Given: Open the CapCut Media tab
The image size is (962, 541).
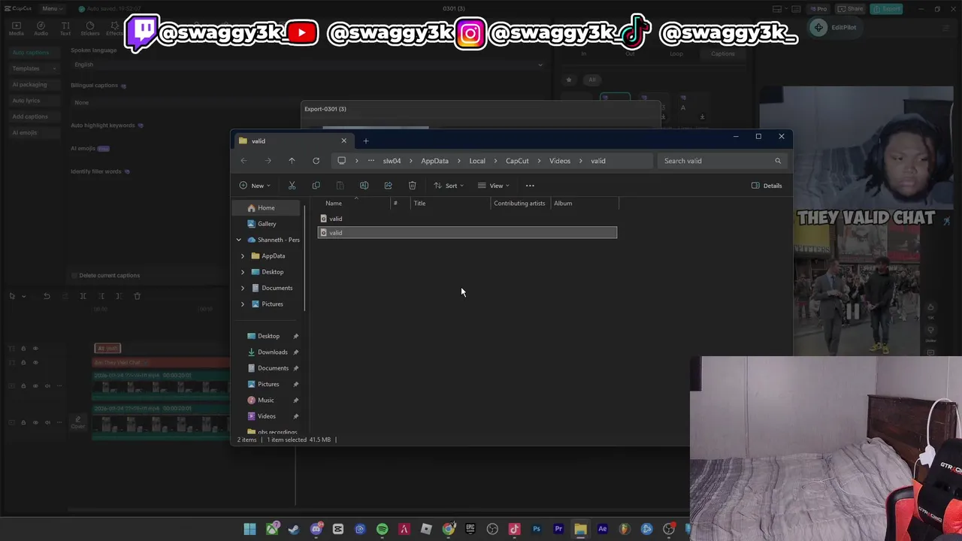Looking at the screenshot, I should coord(16,29).
